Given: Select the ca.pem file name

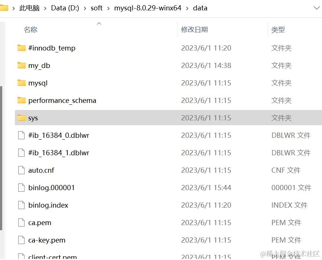Looking at the screenshot, I should [x=40, y=222].
